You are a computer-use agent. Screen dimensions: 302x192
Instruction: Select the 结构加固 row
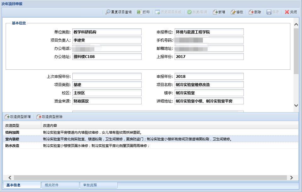13,132
